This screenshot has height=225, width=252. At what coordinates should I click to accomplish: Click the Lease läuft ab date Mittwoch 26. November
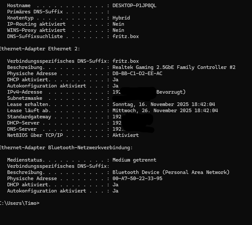click(165, 111)
